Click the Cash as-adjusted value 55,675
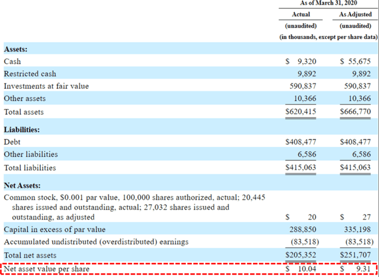This screenshot has width=379, height=277. pyautogui.click(x=359, y=62)
